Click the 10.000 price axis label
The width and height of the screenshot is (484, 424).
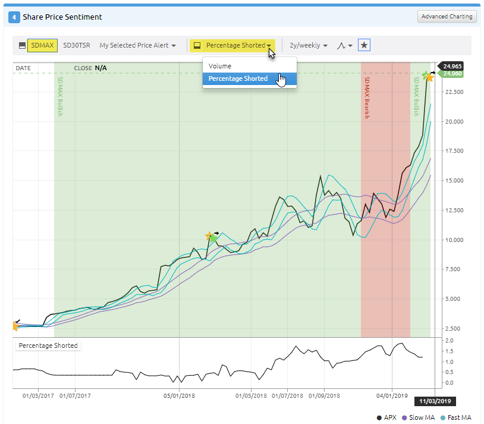pos(454,240)
